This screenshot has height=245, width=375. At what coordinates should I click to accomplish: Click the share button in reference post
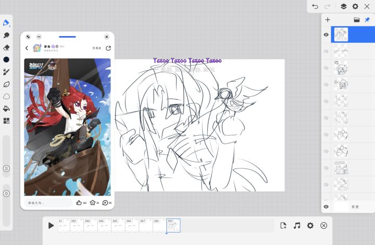108,48
